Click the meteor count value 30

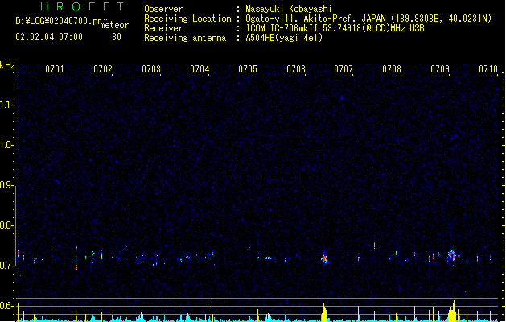(117, 37)
